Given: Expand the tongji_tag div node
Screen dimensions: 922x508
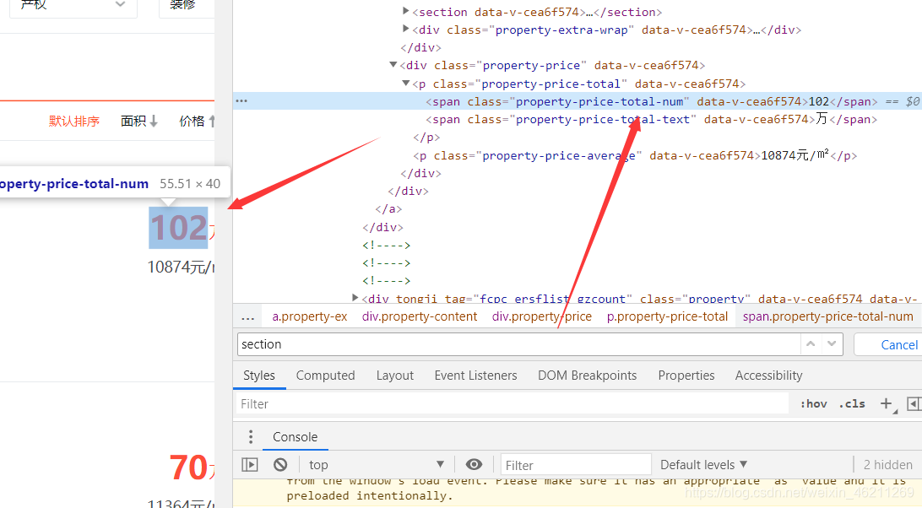Looking at the screenshot, I should tap(355, 298).
